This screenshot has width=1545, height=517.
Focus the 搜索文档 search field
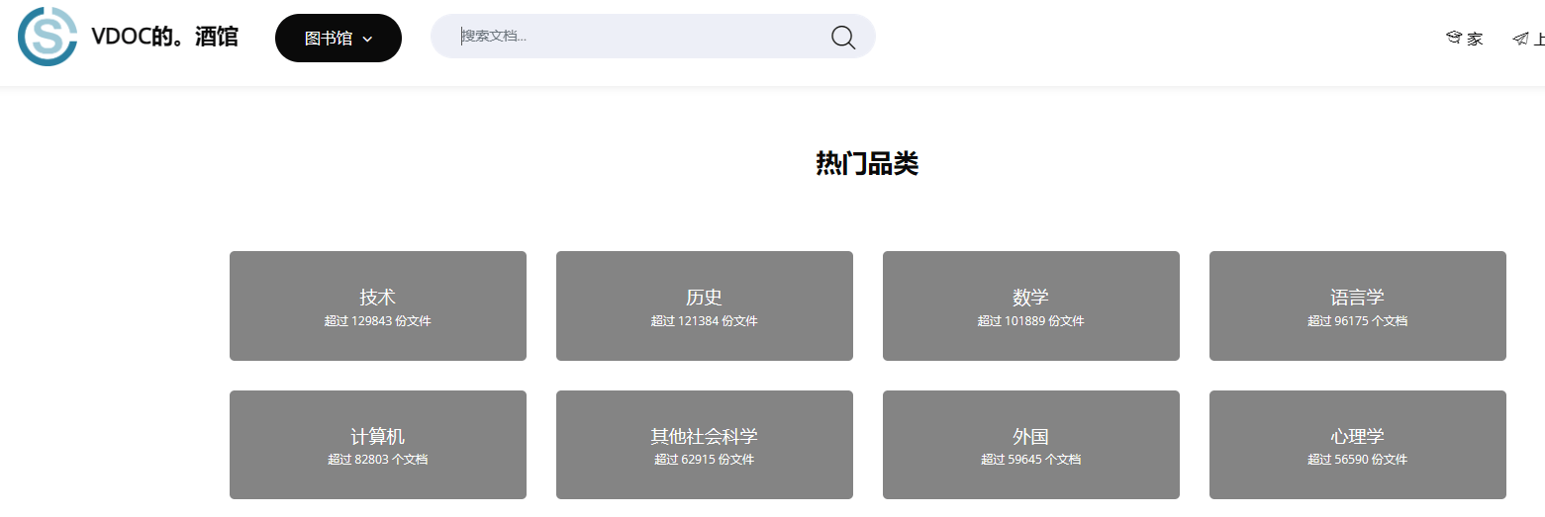[633, 37]
